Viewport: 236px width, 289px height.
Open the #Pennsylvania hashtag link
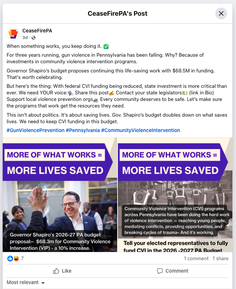pos(83,130)
